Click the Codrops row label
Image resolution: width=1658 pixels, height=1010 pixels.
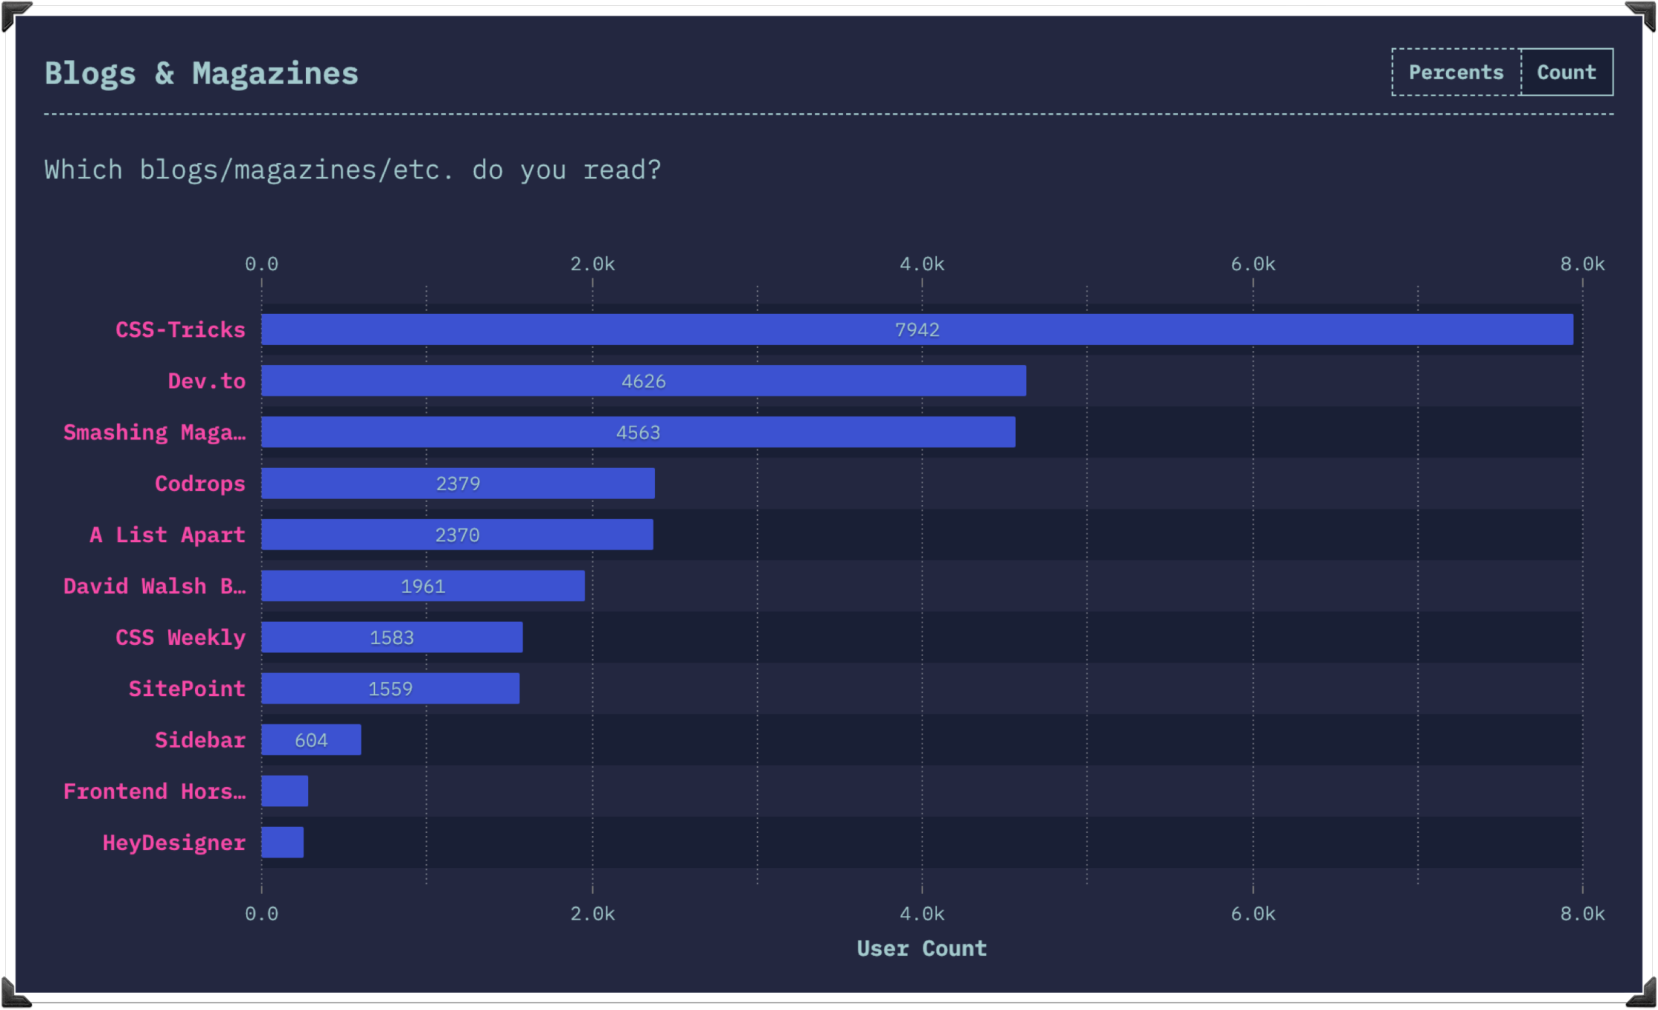coord(200,484)
